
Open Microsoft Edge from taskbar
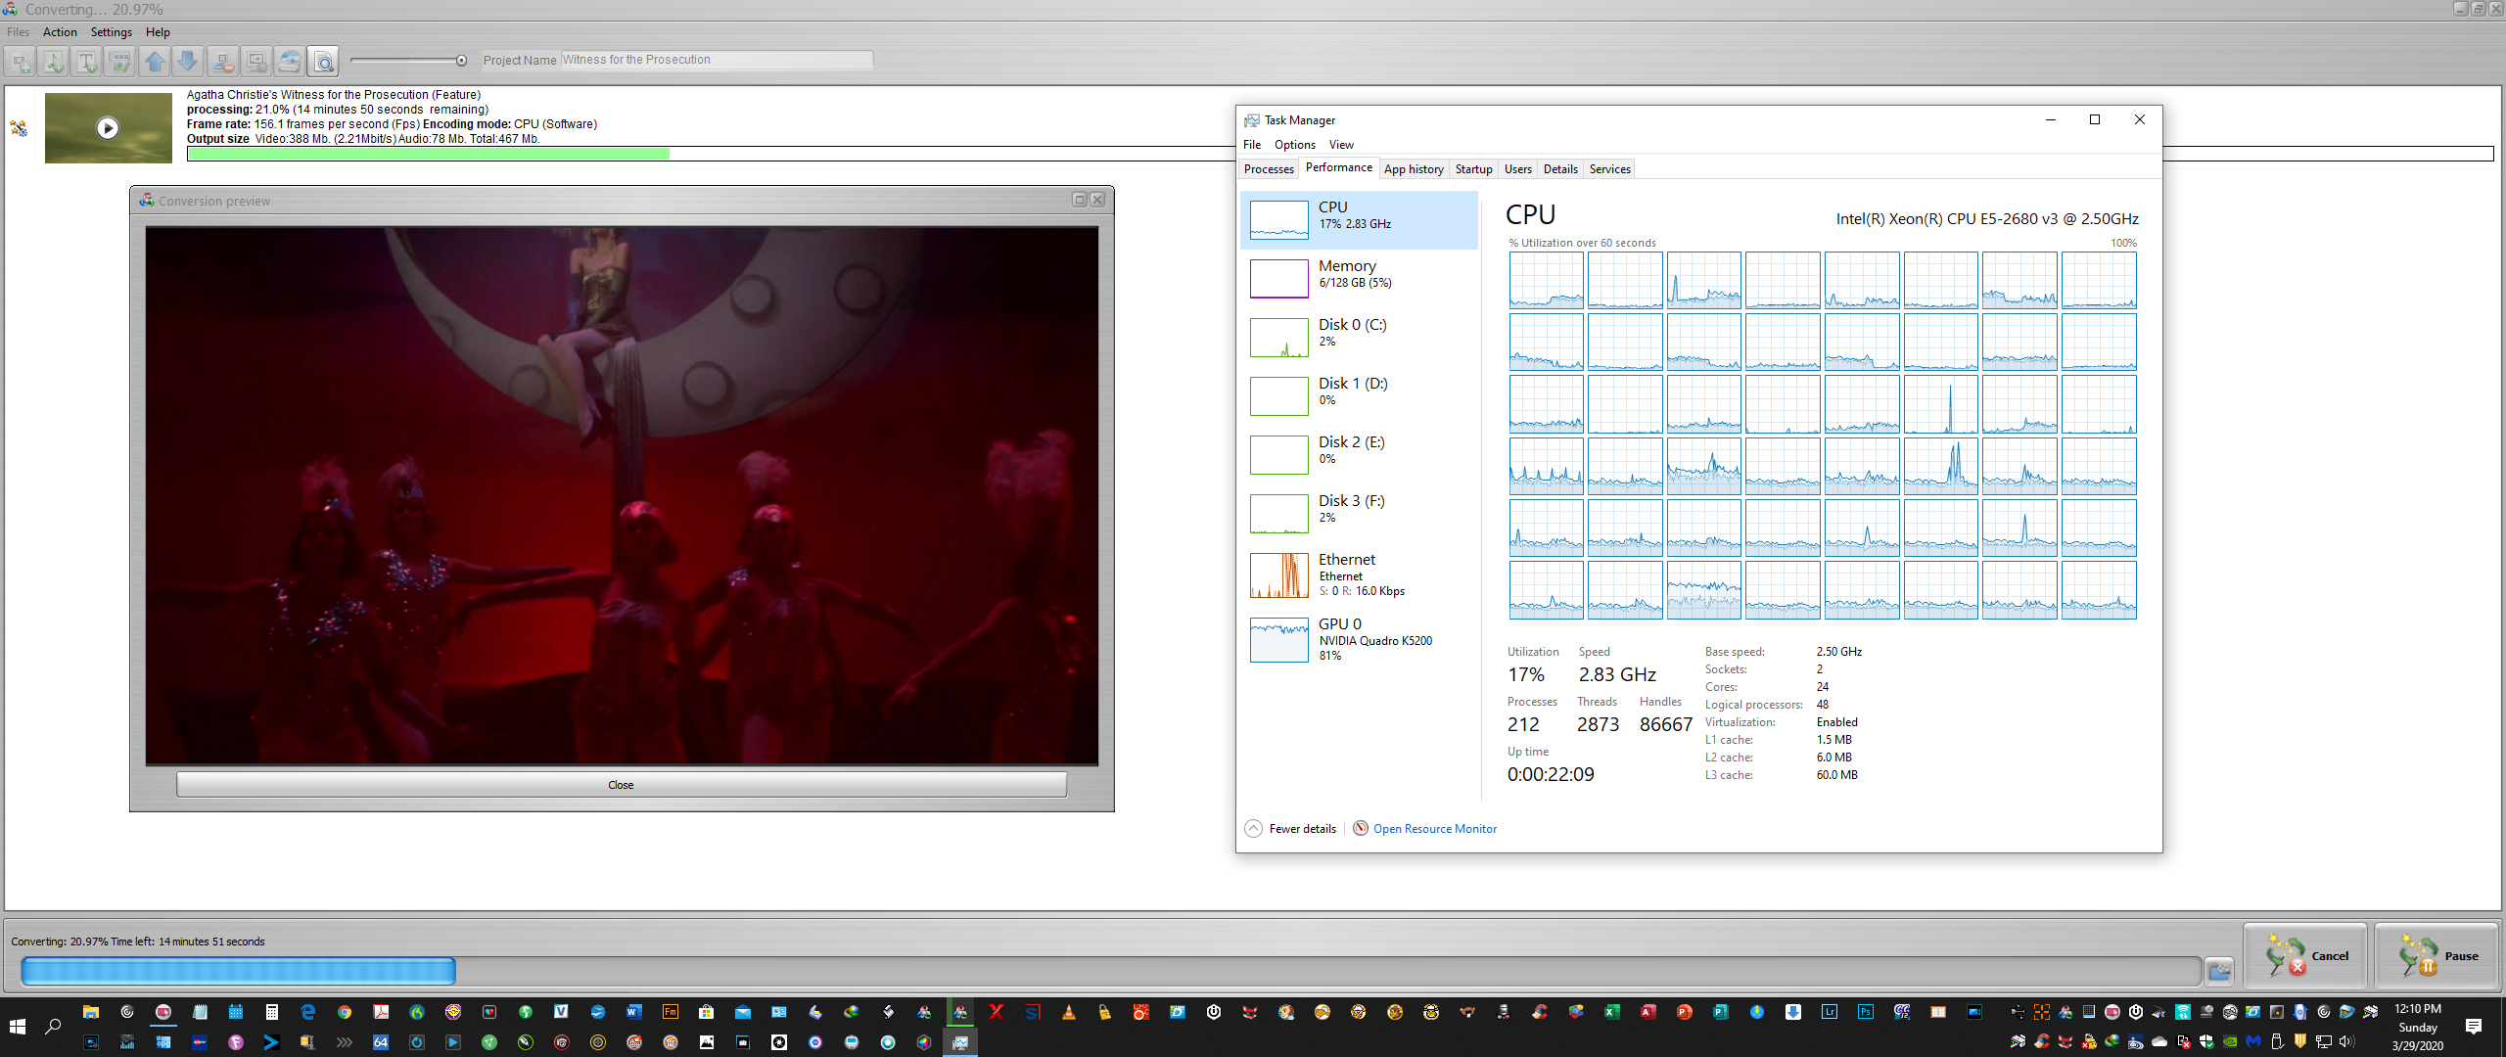tap(308, 1012)
